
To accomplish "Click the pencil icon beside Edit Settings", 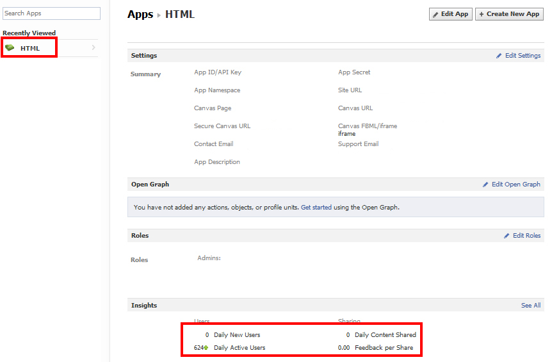I will [x=499, y=56].
